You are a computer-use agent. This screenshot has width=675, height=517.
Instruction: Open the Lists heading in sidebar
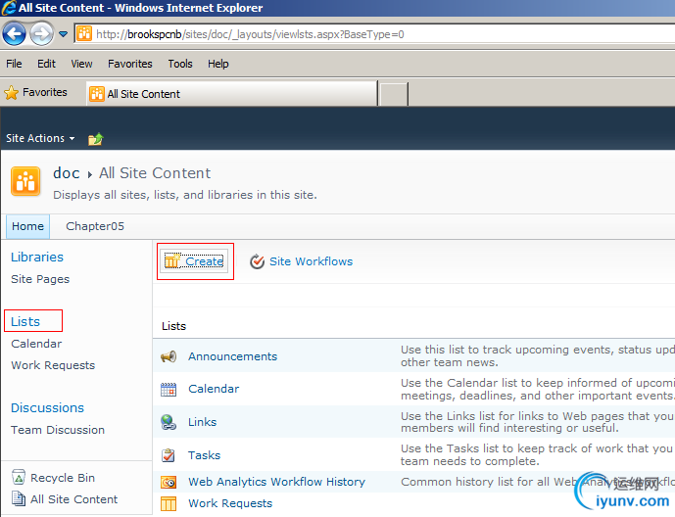pyautogui.click(x=25, y=321)
